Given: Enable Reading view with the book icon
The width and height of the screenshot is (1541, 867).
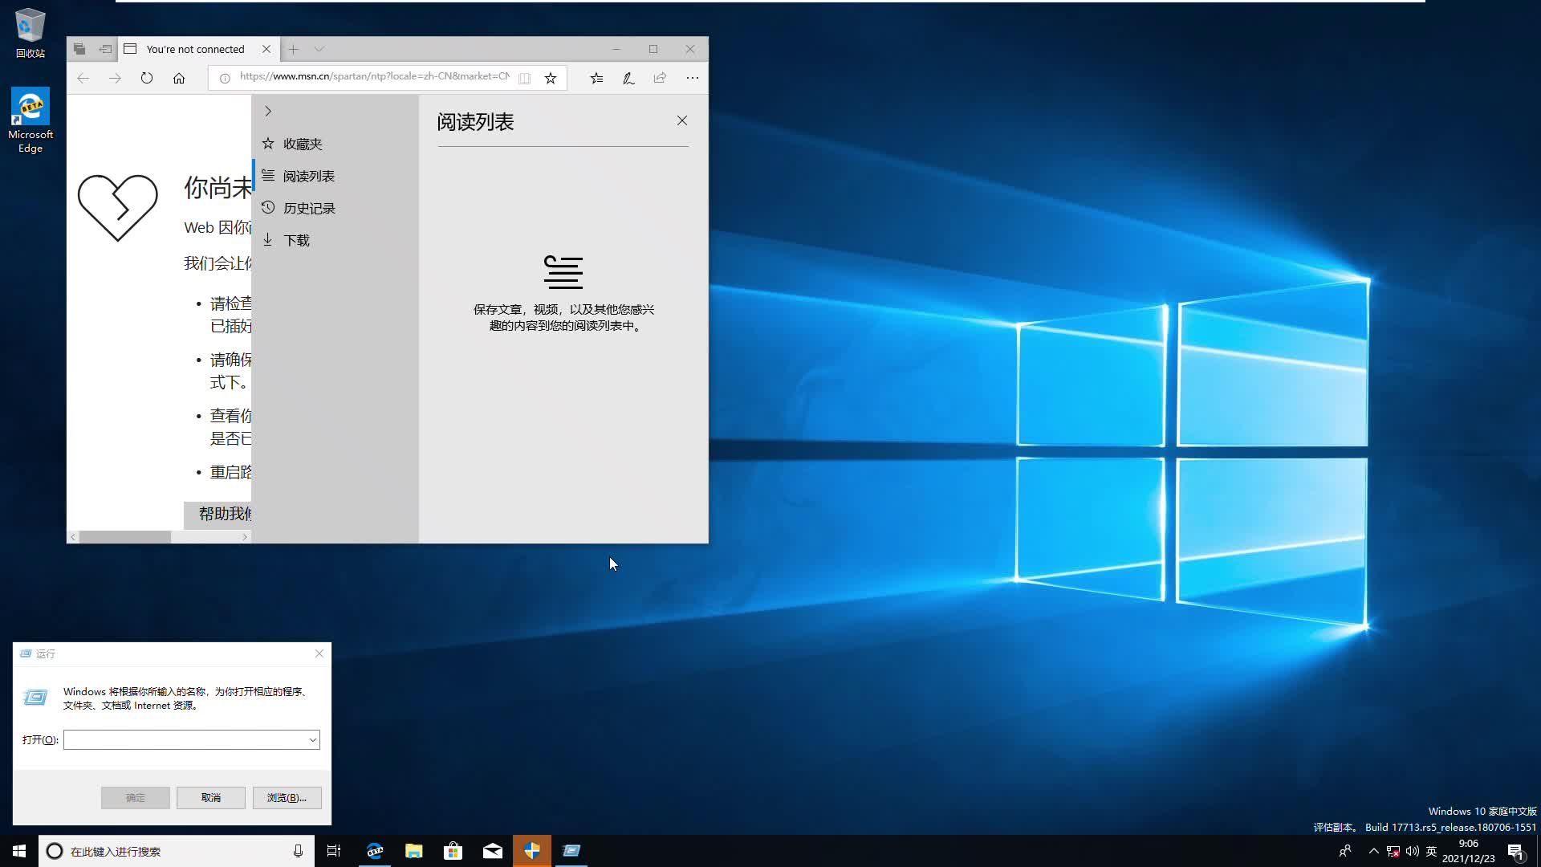Looking at the screenshot, I should [524, 78].
